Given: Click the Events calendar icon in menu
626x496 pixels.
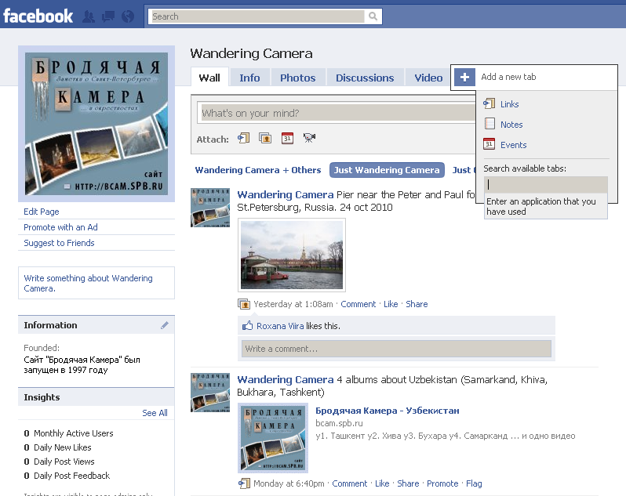Looking at the screenshot, I should tap(489, 144).
